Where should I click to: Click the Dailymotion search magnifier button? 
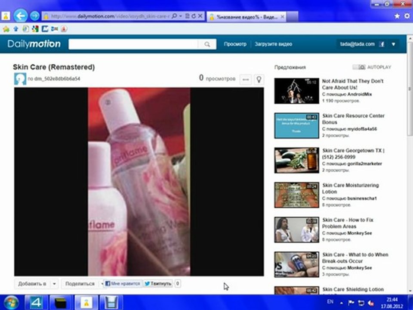[x=207, y=44]
